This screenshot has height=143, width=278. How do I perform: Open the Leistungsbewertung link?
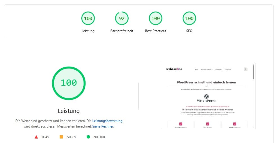[x=107, y=121]
